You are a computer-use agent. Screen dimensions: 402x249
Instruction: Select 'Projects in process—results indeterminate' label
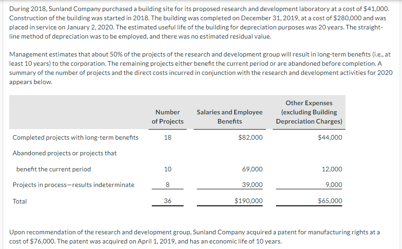coord(73,185)
